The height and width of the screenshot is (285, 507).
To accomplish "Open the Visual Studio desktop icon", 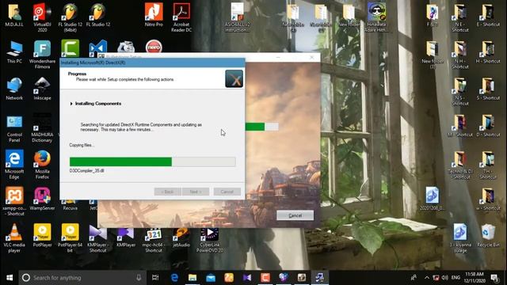I will pyautogui.click(x=97, y=47).
